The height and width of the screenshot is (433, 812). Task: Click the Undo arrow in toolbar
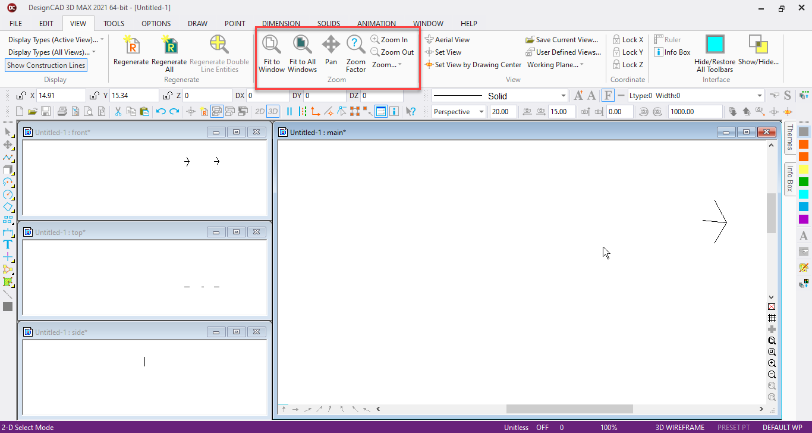tap(160, 111)
